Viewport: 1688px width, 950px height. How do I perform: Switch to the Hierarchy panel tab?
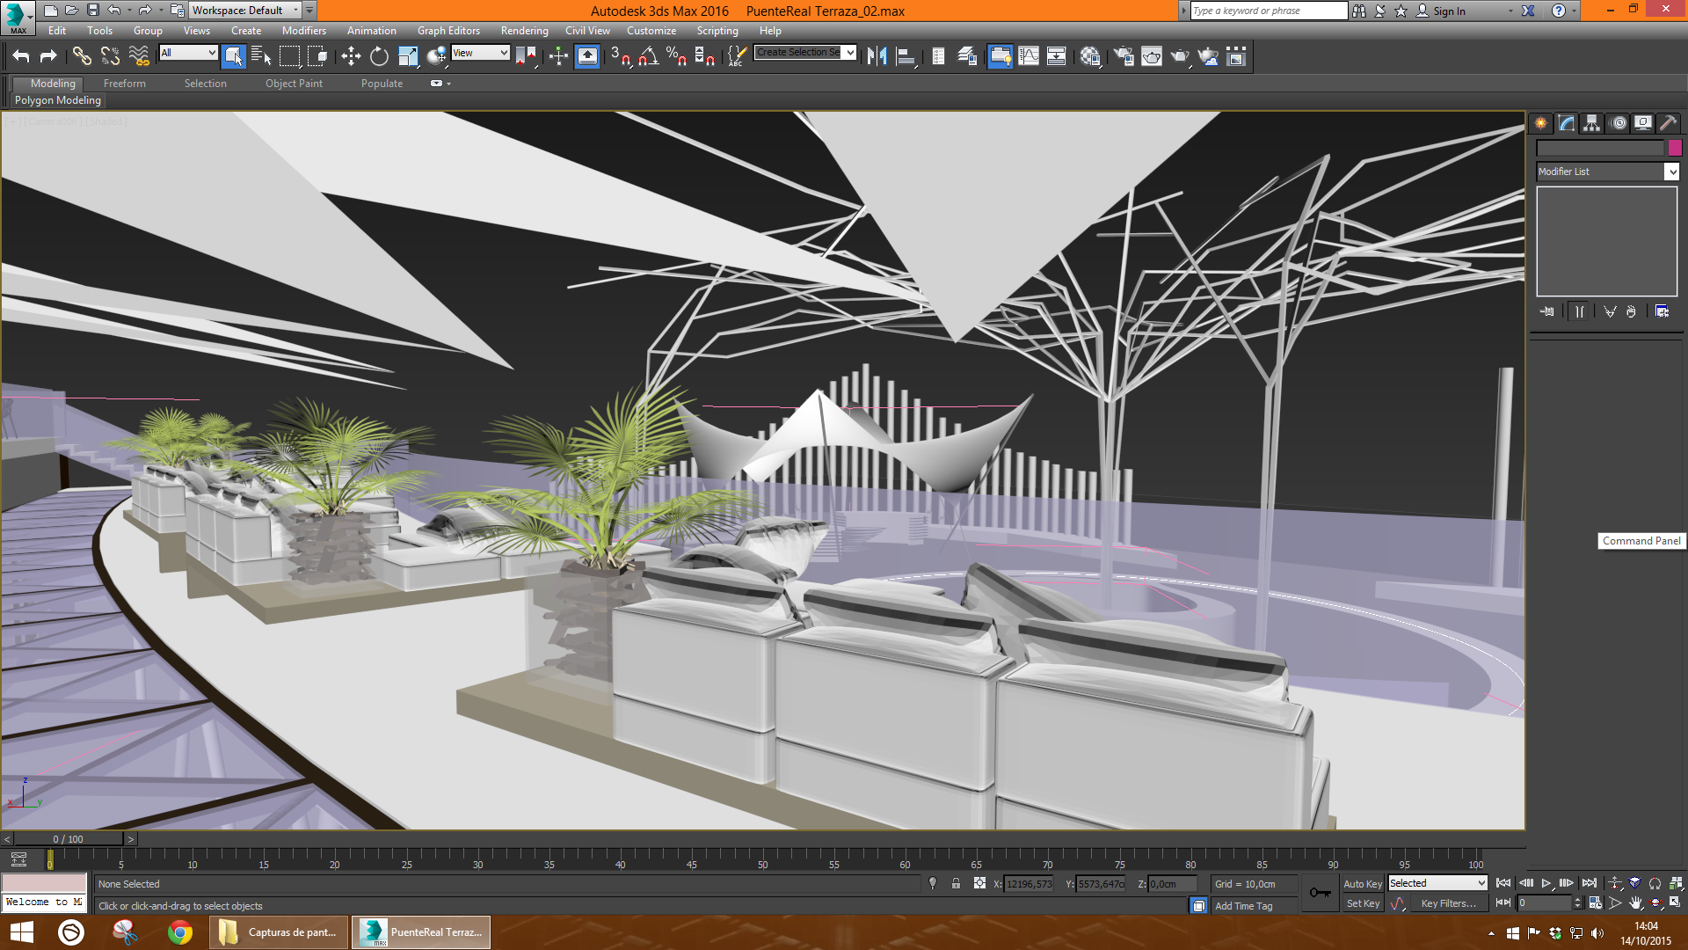coord(1591,123)
